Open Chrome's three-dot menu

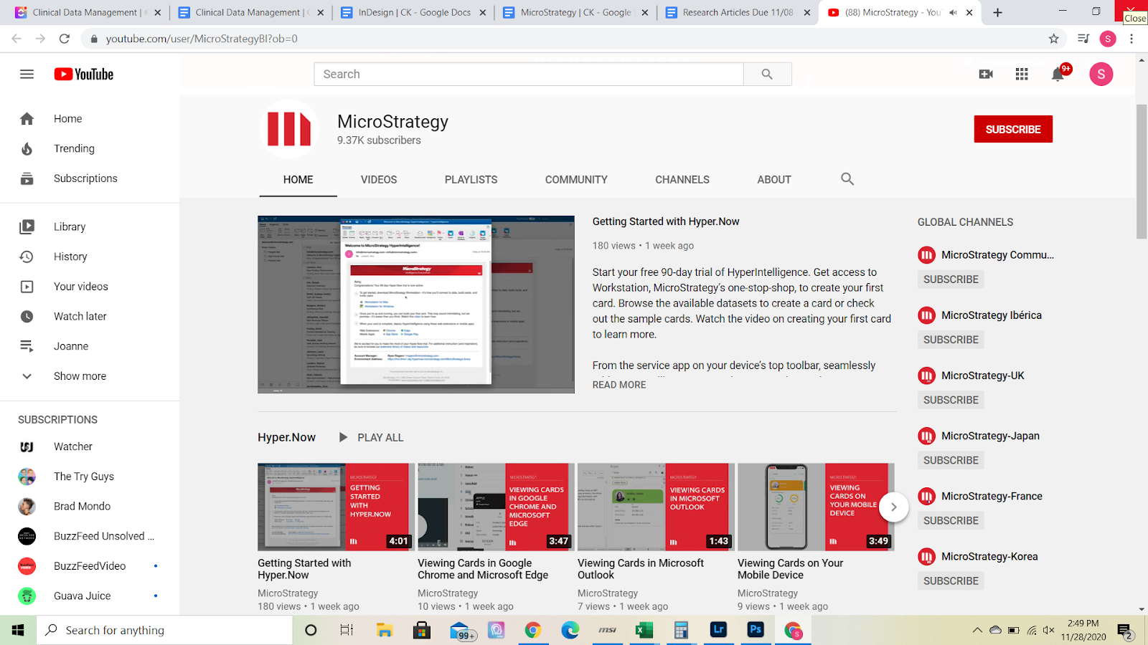tap(1131, 39)
